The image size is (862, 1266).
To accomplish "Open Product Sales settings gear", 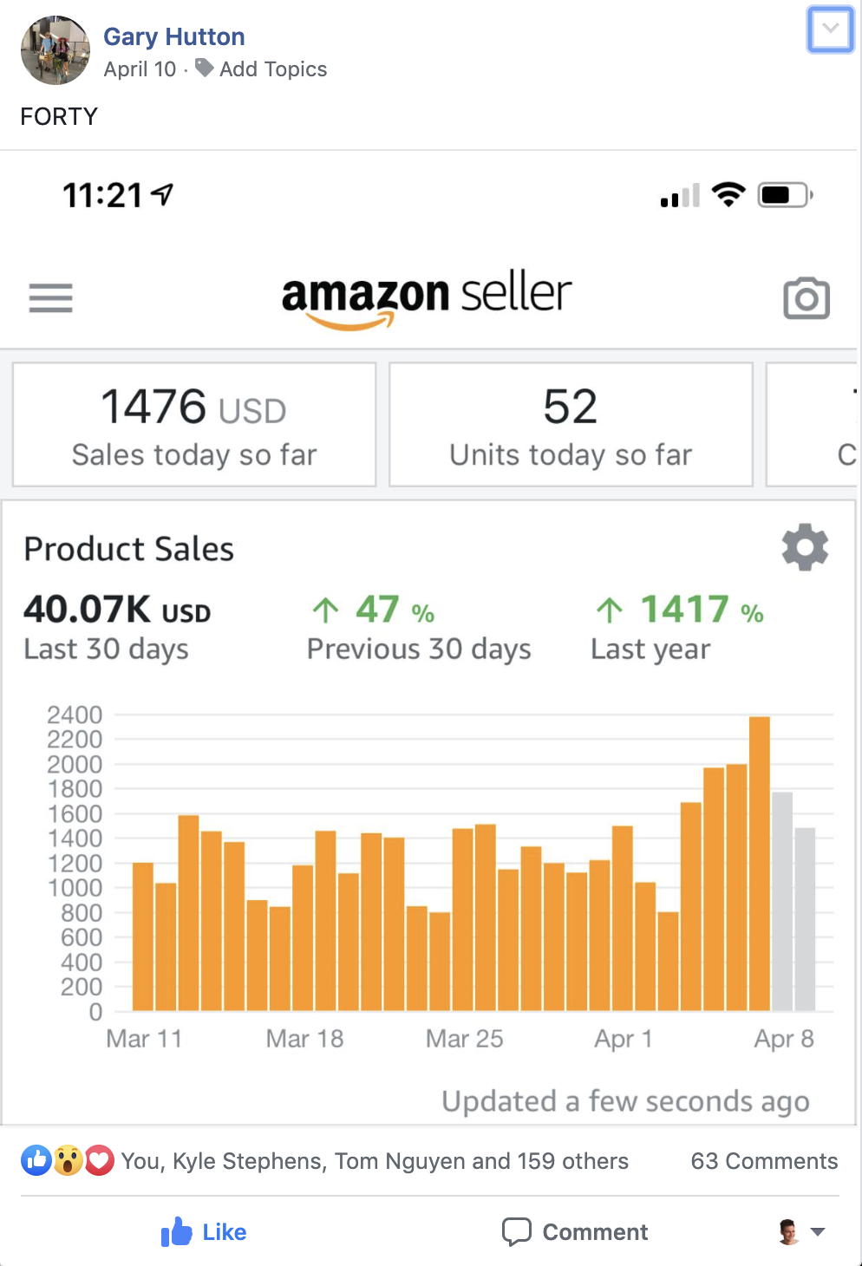I will click(x=805, y=547).
